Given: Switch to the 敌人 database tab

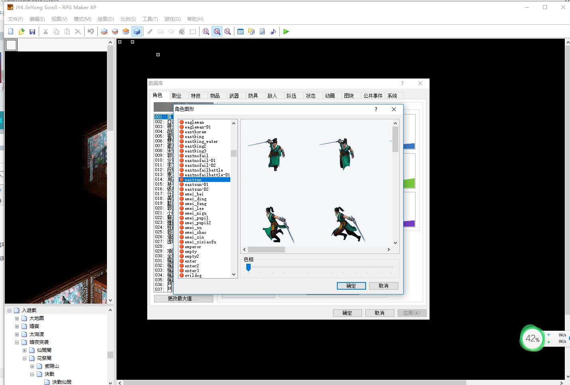Looking at the screenshot, I should (272, 96).
